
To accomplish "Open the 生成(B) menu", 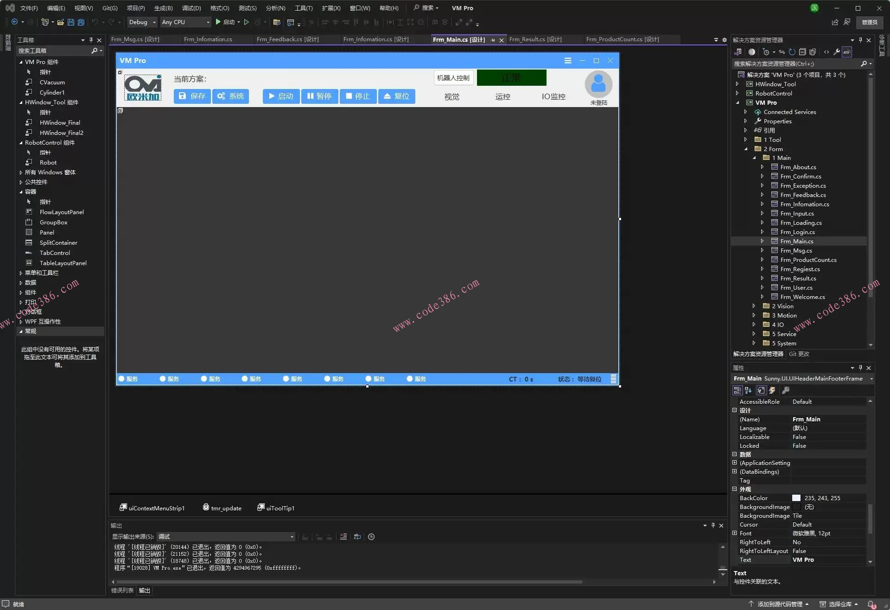I will coord(163,8).
